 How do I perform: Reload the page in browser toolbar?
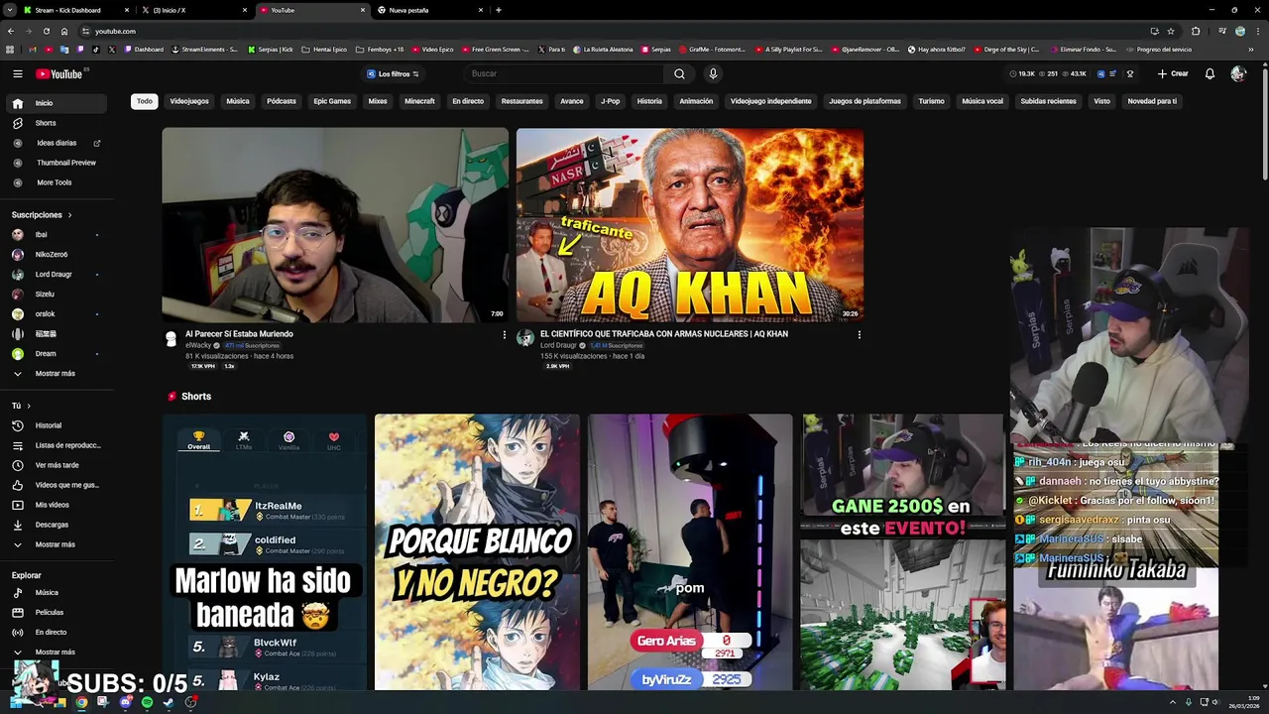[x=47, y=31]
